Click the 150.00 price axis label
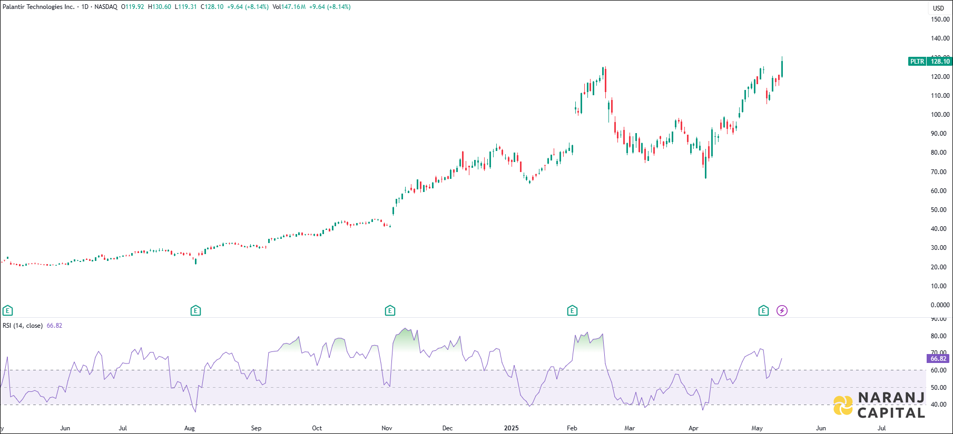This screenshot has width=953, height=434. click(940, 19)
